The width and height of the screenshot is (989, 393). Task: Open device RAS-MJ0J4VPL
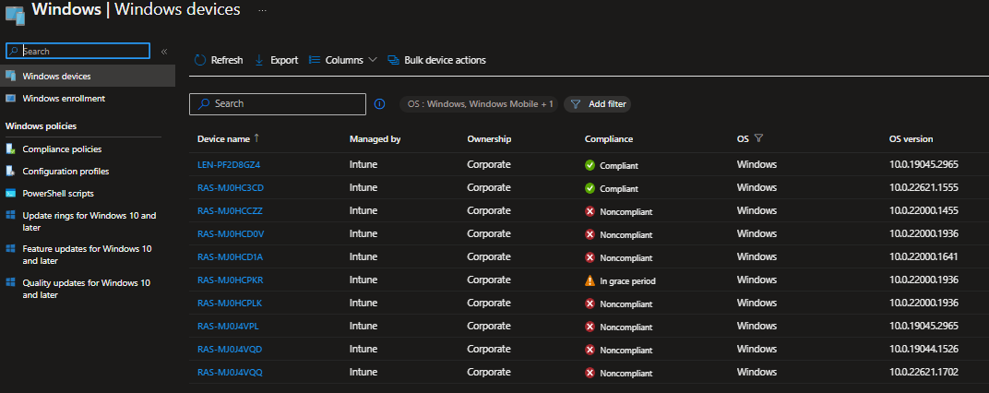point(228,327)
